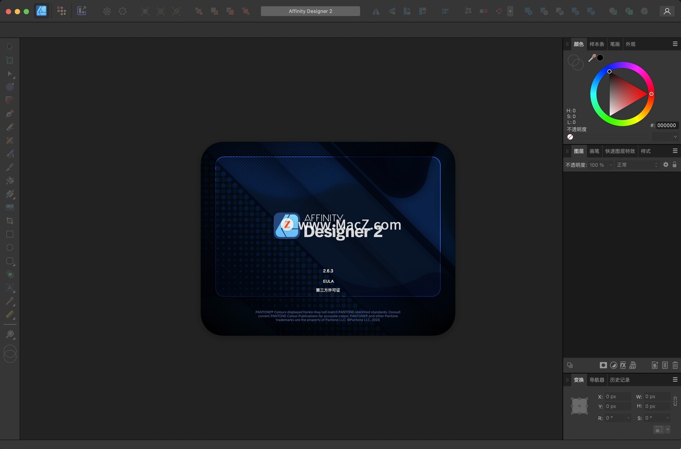
Task: Click the Delete Layer trash icon
Action: [x=675, y=365]
